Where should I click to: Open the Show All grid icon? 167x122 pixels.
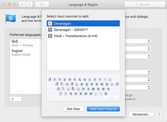[x=42, y=4]
